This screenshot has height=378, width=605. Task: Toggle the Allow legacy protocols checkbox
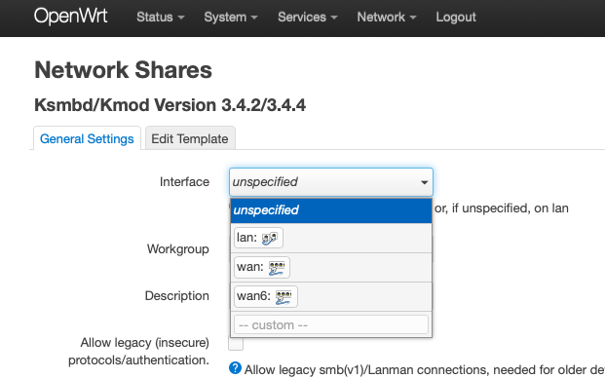(x=236, y=343)
